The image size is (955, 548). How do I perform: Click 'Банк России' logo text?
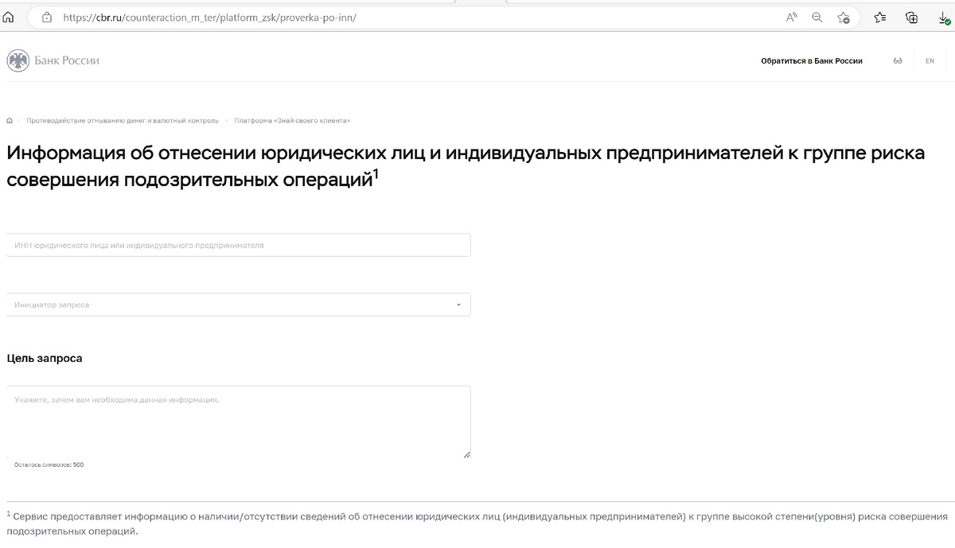click(x=67, y=60)
